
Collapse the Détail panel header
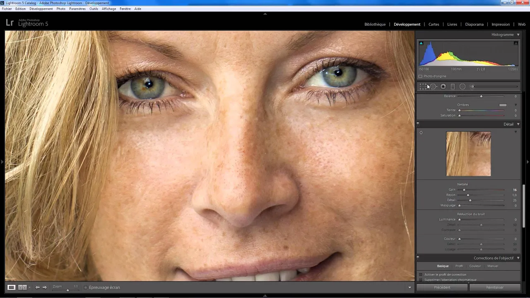point(518,124)
